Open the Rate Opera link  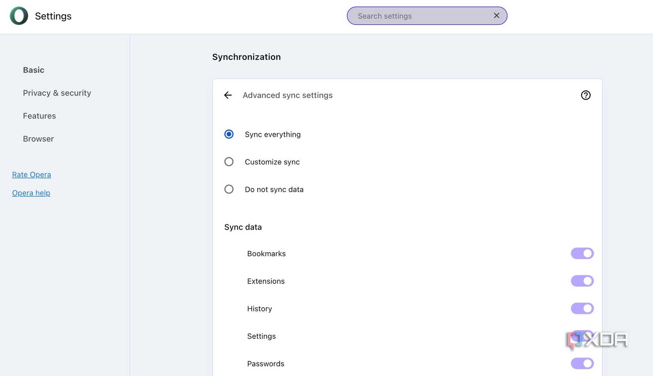point(31,174)
